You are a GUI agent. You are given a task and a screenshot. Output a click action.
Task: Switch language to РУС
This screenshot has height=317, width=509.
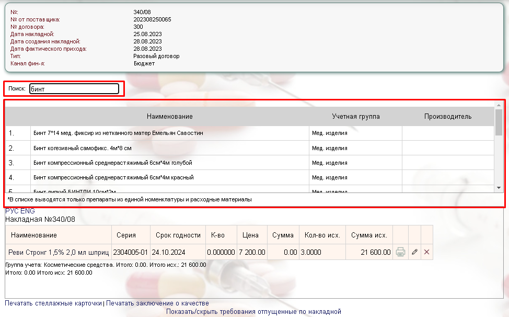pyautogui.click(x=11, y=211)
